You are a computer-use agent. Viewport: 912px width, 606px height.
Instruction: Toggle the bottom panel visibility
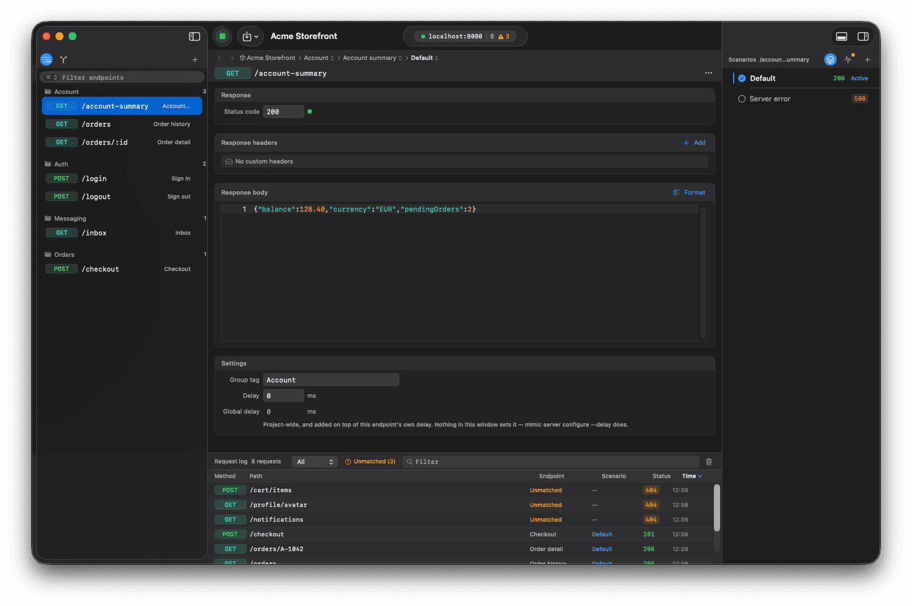842,36
